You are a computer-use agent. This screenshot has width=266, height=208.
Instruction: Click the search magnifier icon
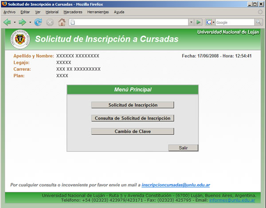point(258,22)
